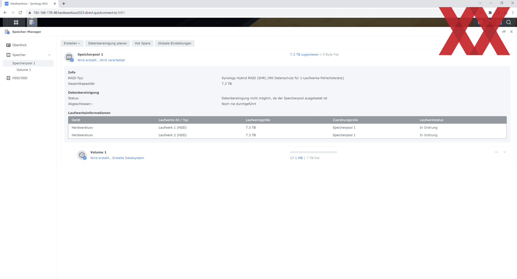Screen dimensions: 517x279
Task: Select the 'Laufwerk 2 (HDD)' table cell
Action: coord(173,135)
